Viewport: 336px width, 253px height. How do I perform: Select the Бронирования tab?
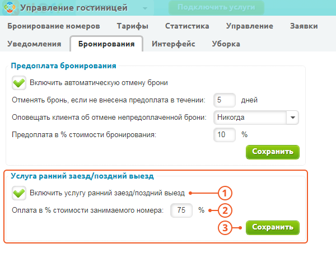click(106, 44)
